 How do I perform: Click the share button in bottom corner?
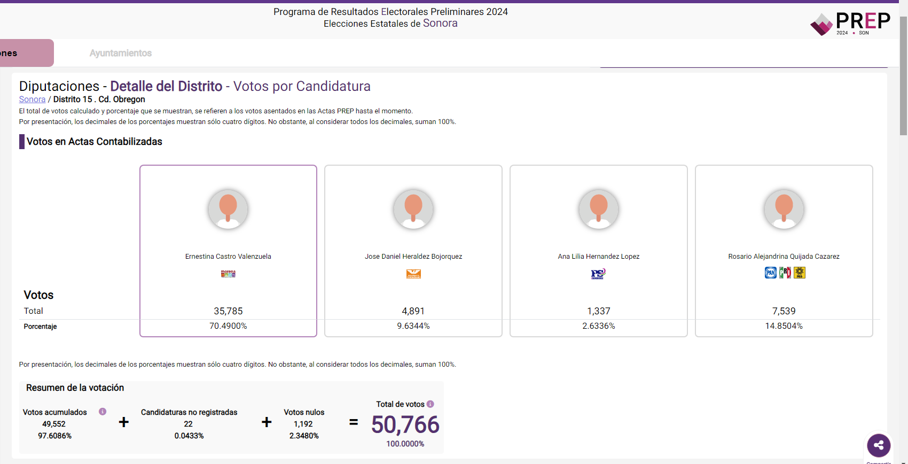(879, 445)
